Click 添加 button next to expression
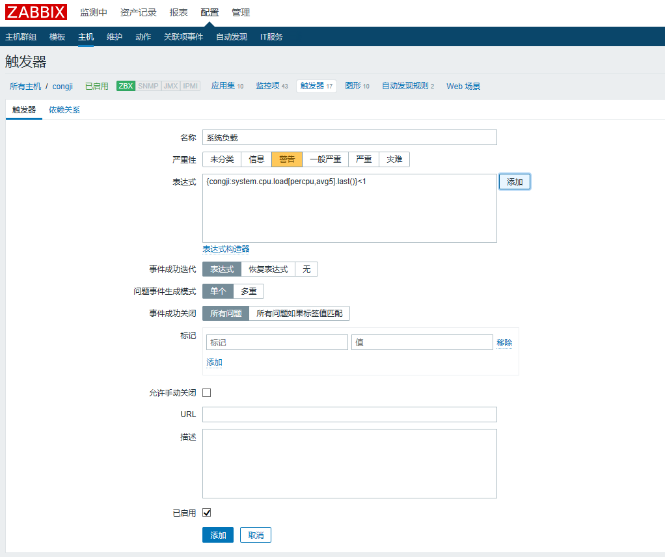Screen dimensions: 665x557 click(x=515, y=182)
